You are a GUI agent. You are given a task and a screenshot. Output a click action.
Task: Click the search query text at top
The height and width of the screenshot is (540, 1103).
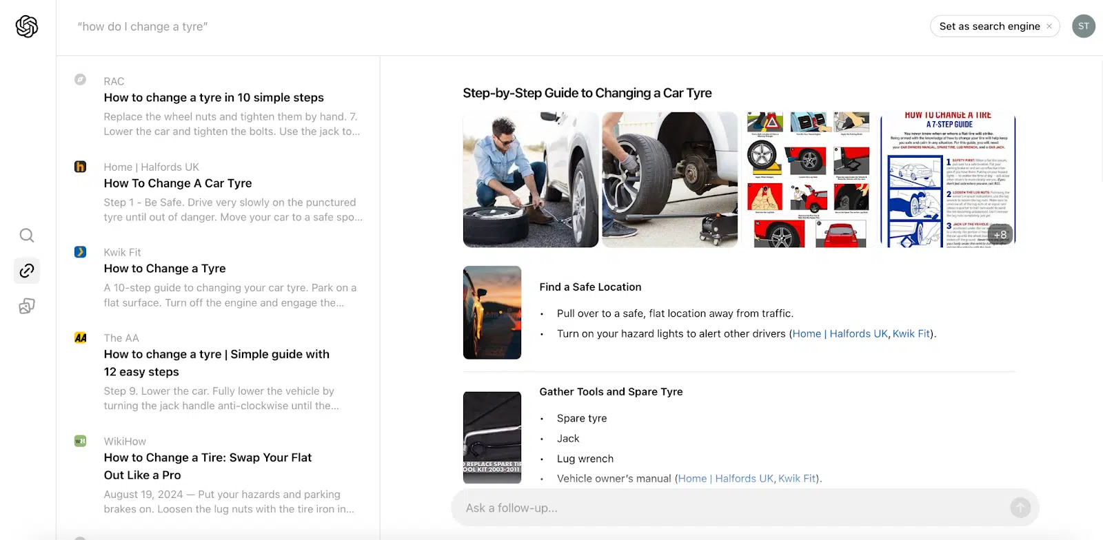(x=143, y=27)
